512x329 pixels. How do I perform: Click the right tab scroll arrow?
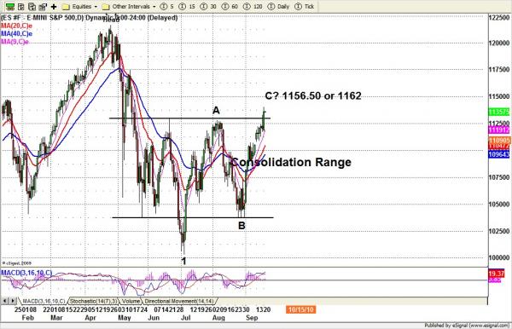click(13, 301)
